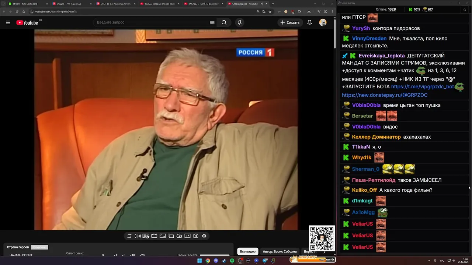Open Discord from the taskbar
This screenshot has width=472, height=265.
[x=216, y=261]
